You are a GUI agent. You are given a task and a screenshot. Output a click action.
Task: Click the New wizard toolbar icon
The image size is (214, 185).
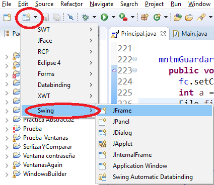click(x=7, y=17)
